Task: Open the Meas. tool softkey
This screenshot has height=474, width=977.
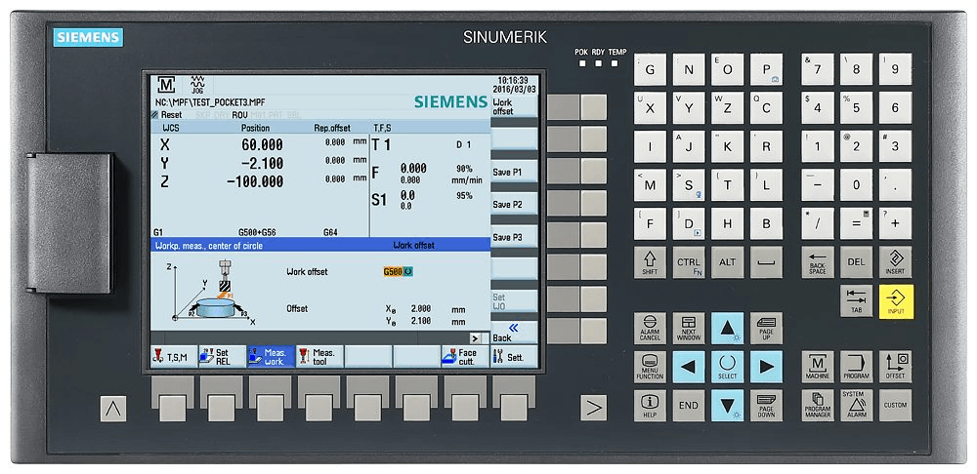Action: pos(319,356)
